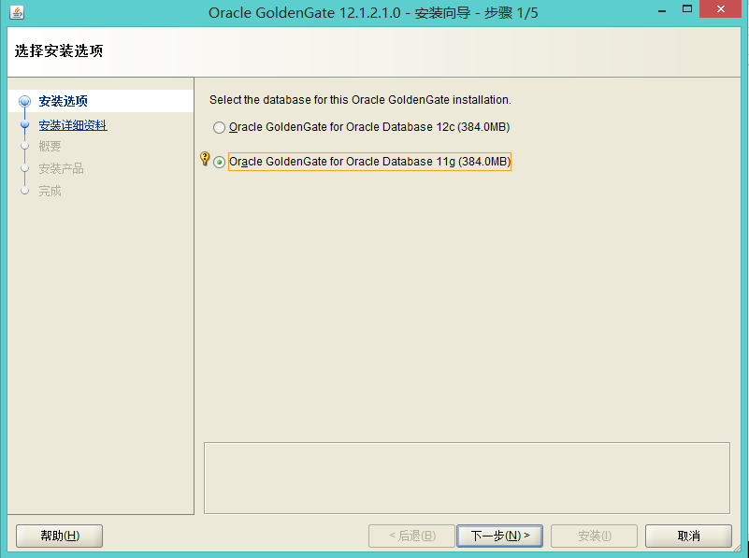Click the 概要 step label
This screenshot has width=749, height=558.
50,146
